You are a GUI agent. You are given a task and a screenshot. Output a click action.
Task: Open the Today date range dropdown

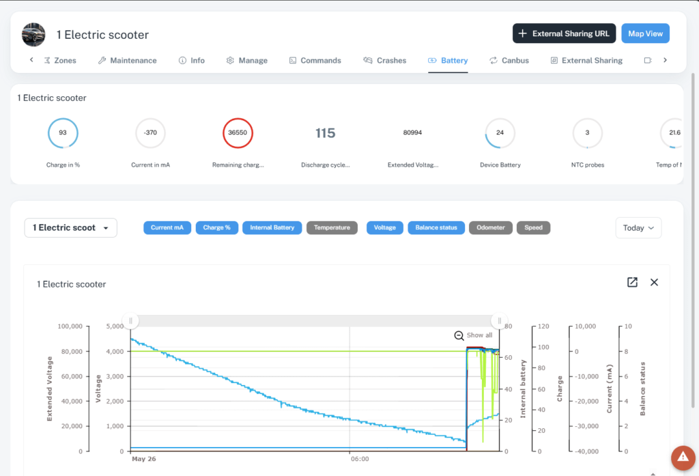(638, 228)
